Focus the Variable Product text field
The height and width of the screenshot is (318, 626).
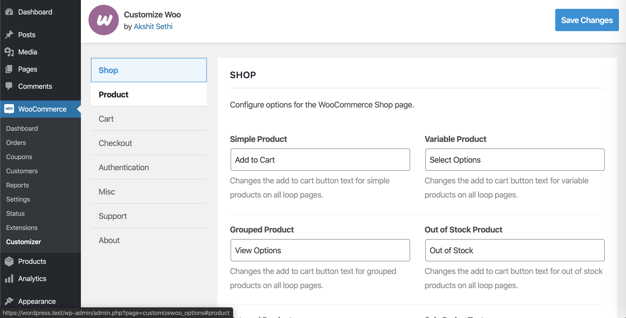[515, 160]
